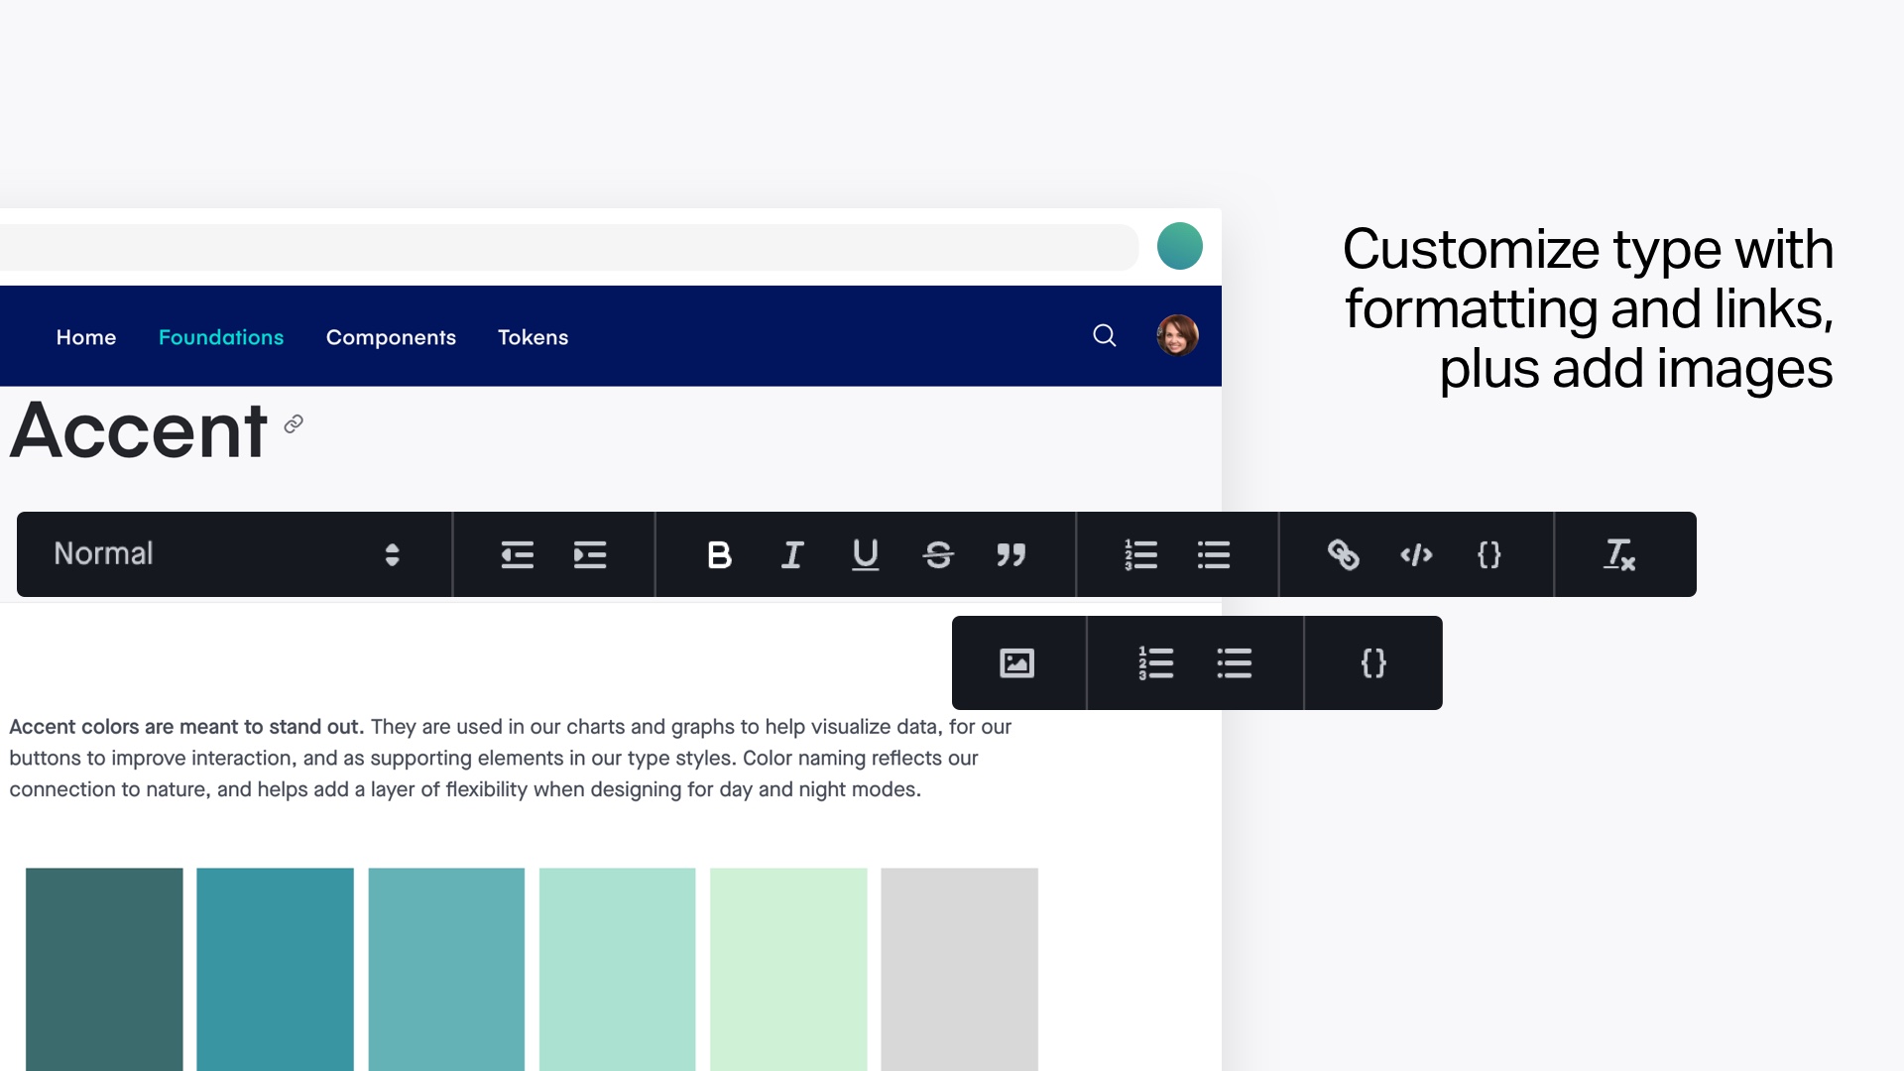Increase paragraph indent
The height and width of the screenshot is (1071, 1904).
[590, 554]
